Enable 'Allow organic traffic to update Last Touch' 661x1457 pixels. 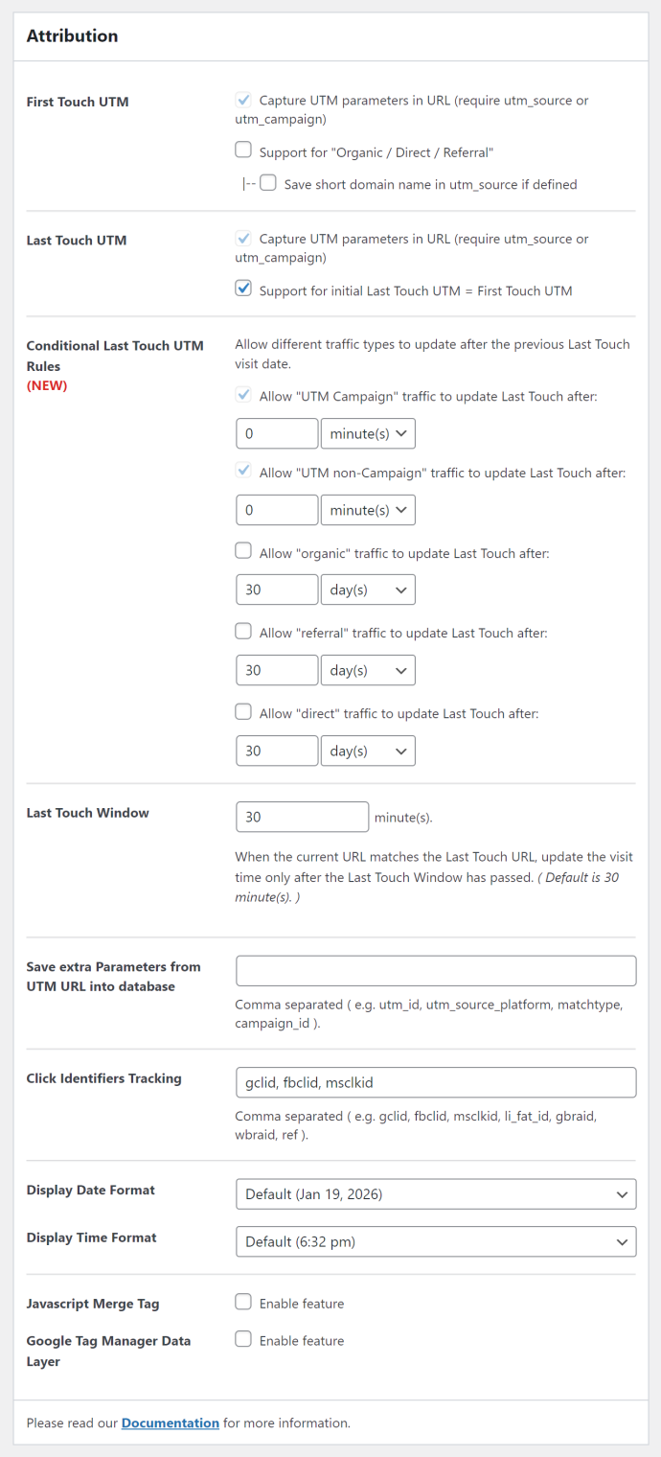[x=242, y=553]
